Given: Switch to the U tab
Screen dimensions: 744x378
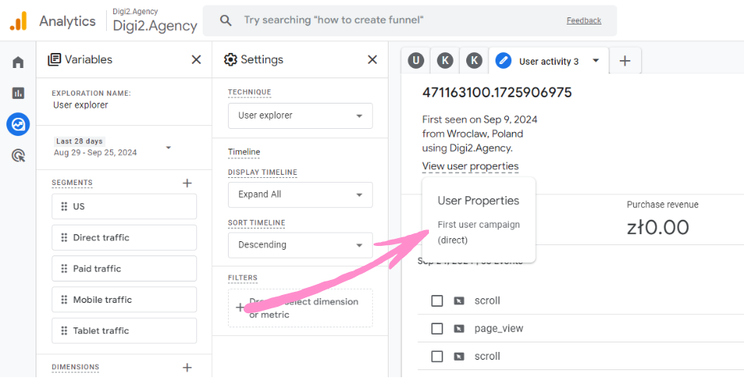Looking at the screenshot, I should pyautogui.click(x=416, y=61).
